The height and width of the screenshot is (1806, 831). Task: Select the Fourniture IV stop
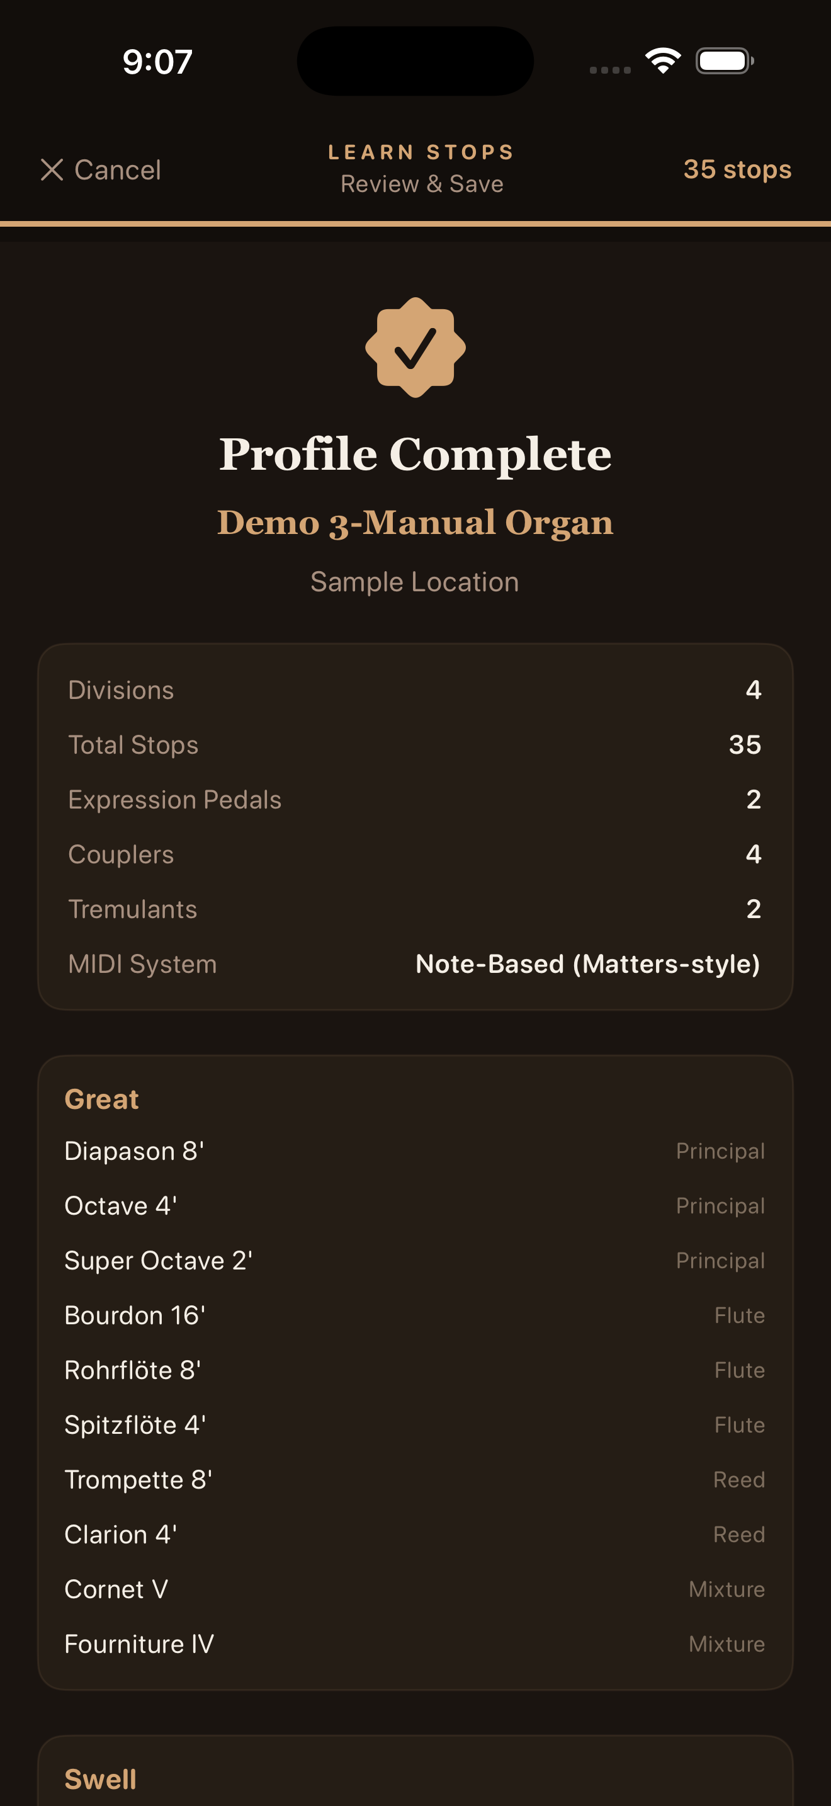(139, 1644)
